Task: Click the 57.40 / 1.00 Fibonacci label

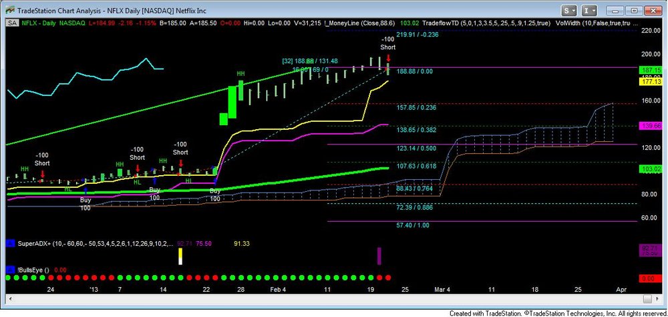Action: tap(413, 226)
